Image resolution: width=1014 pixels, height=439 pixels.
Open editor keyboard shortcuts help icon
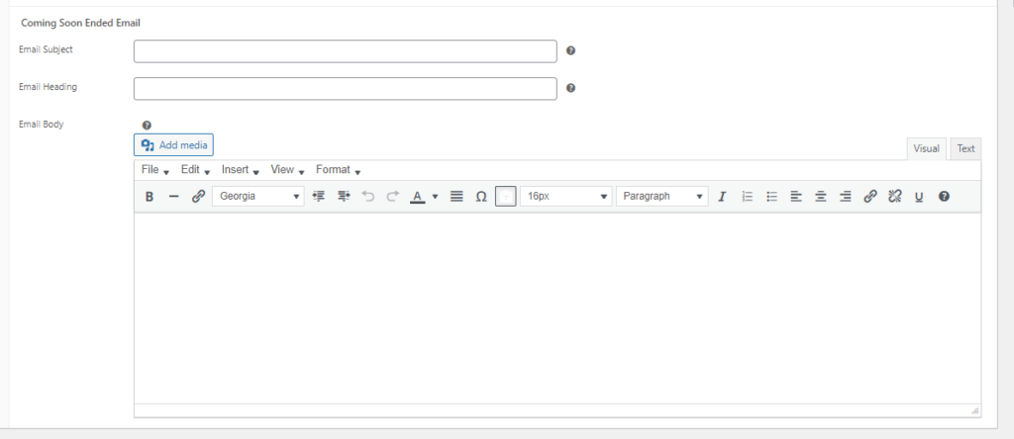coord(944,196)
